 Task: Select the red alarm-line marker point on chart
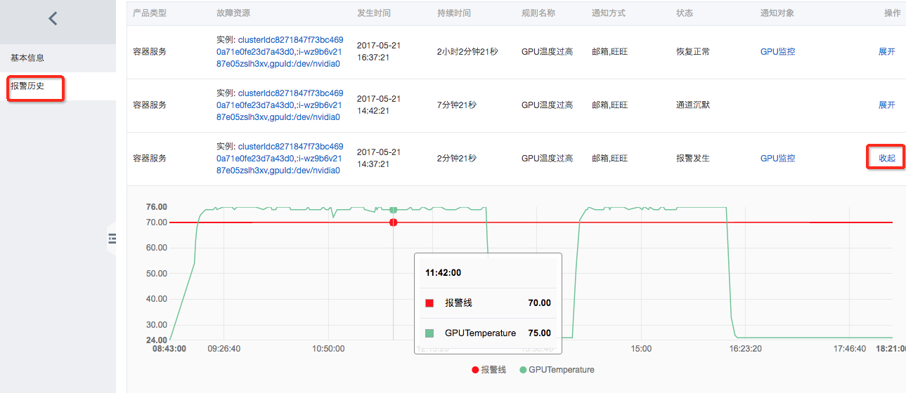point(393,222)
